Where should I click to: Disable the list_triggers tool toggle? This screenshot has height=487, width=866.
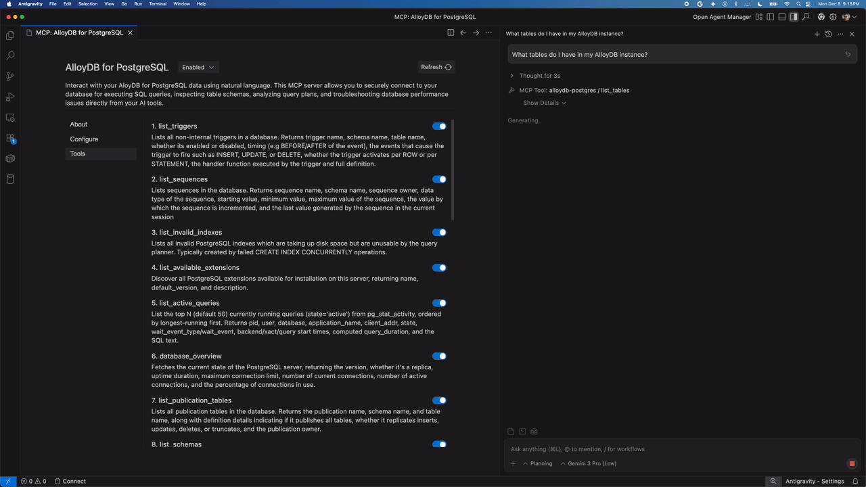pos(439,126)
